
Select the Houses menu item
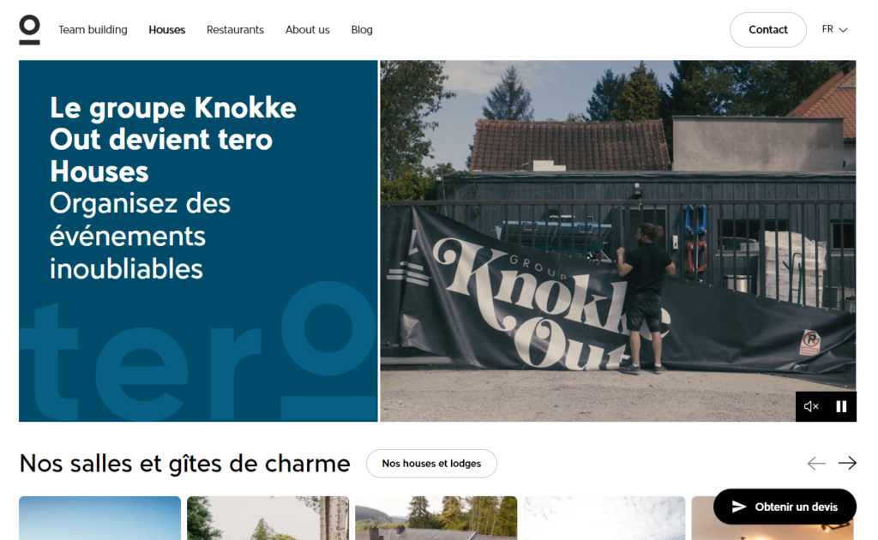[167, 30]
